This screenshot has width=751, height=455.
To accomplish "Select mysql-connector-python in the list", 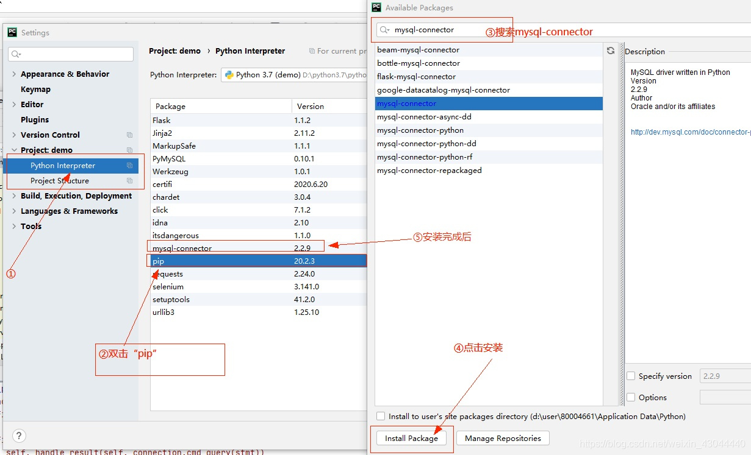I will pyautogui.click(x=489, y=130).
